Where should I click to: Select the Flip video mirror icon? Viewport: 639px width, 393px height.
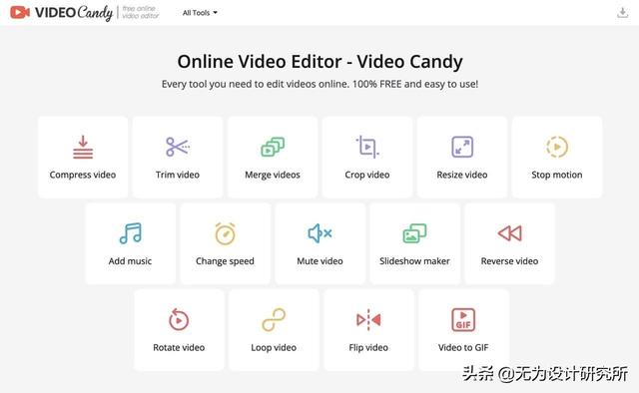368,320
